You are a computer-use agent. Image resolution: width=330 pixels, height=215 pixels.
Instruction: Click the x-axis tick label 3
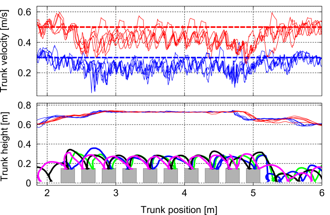pyautogui.click(x=116, y=193)
